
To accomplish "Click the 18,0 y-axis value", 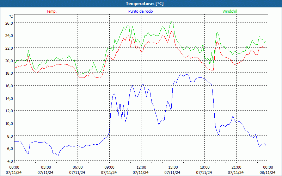I will coord(10,73).
